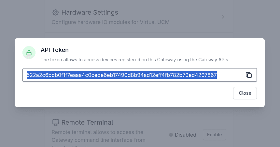Expand Hardware Settings using the chevron arrow

223,17
